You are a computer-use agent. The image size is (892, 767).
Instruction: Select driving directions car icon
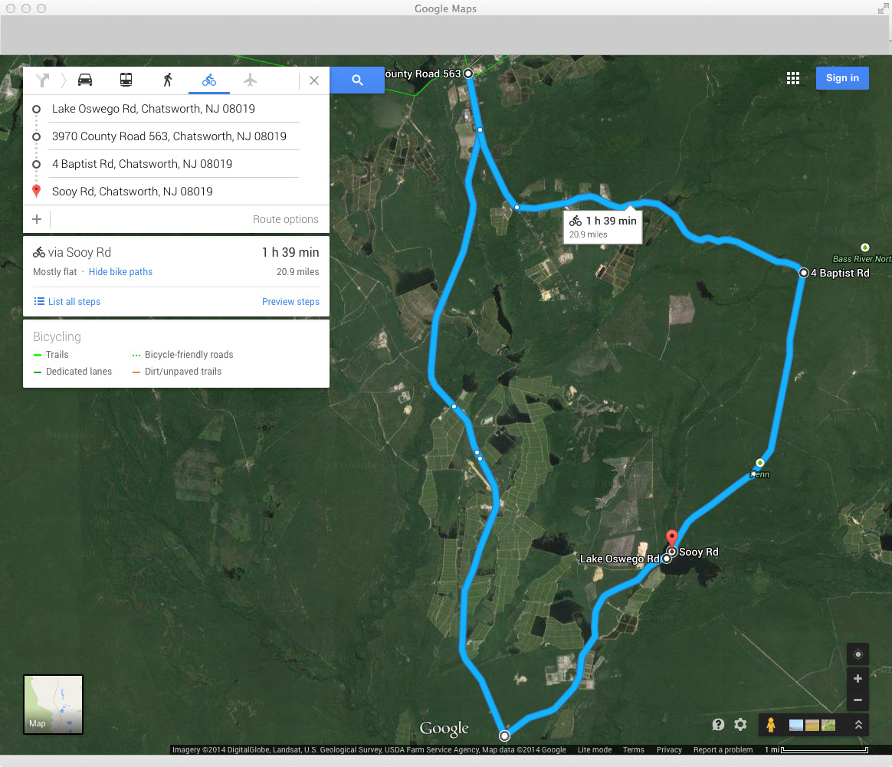tap(85, 80)
